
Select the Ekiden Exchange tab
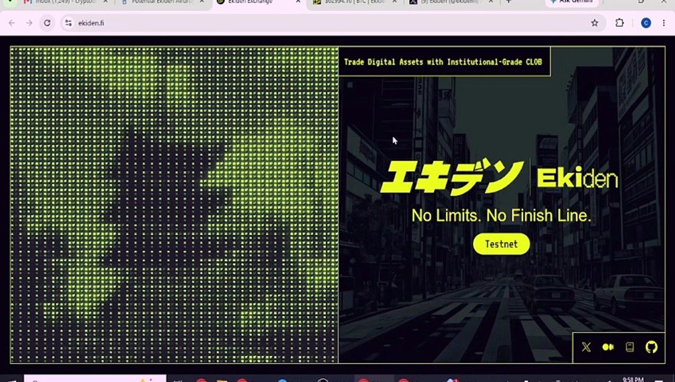[259, 2]
